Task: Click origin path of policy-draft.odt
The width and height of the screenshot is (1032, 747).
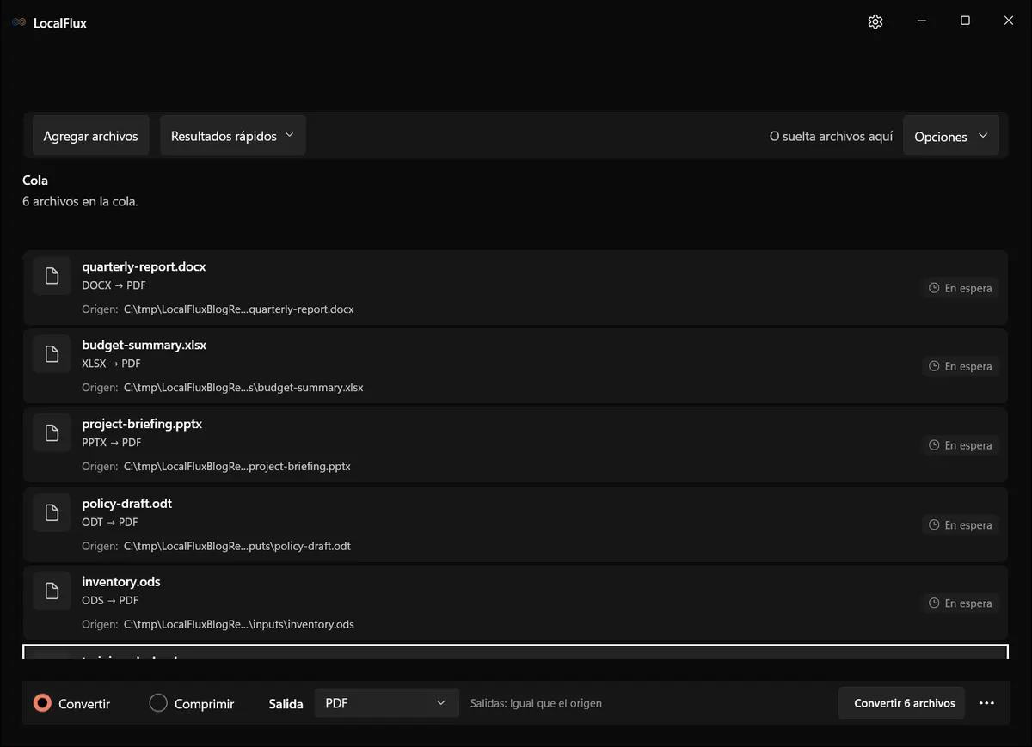Action: (x=237, y=546)
